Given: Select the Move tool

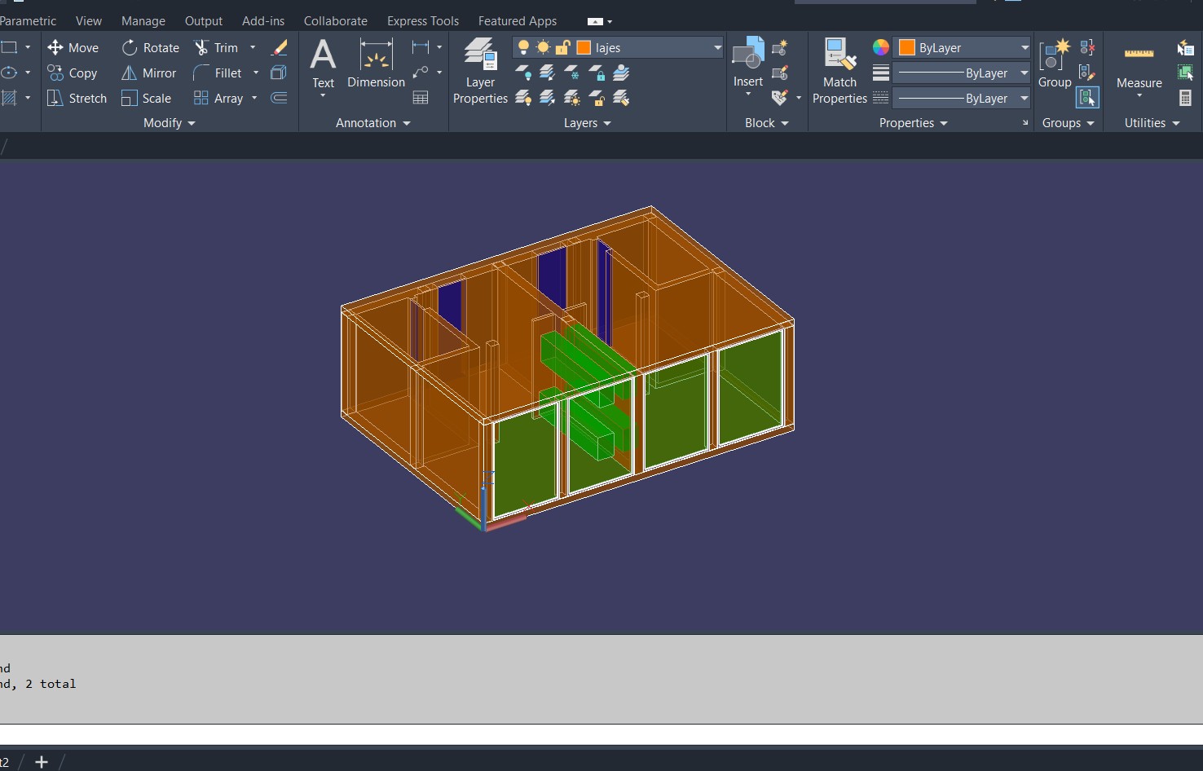Looking at the screenshot, I should click(73, 48).
